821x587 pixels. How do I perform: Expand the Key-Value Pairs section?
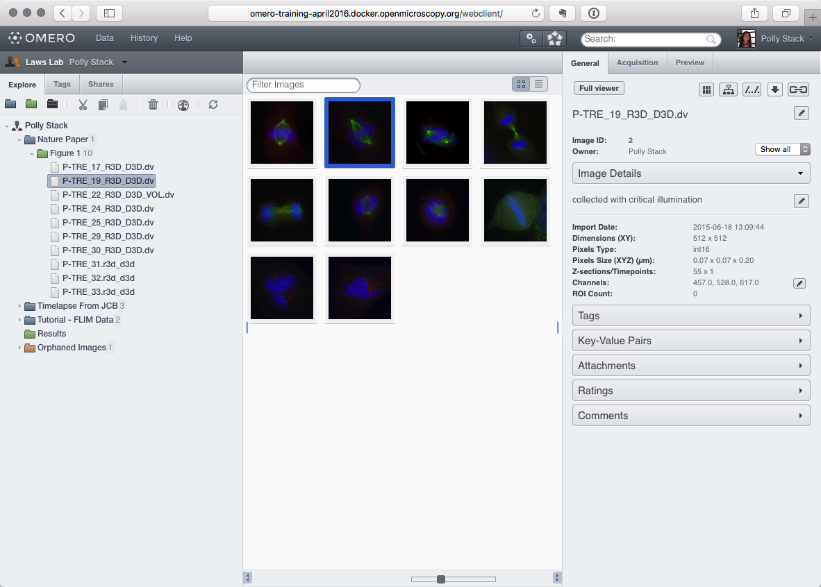tap(690, 340)
